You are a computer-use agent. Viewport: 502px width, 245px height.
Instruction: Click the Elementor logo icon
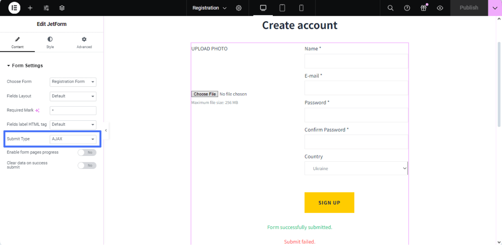[14, 8]
